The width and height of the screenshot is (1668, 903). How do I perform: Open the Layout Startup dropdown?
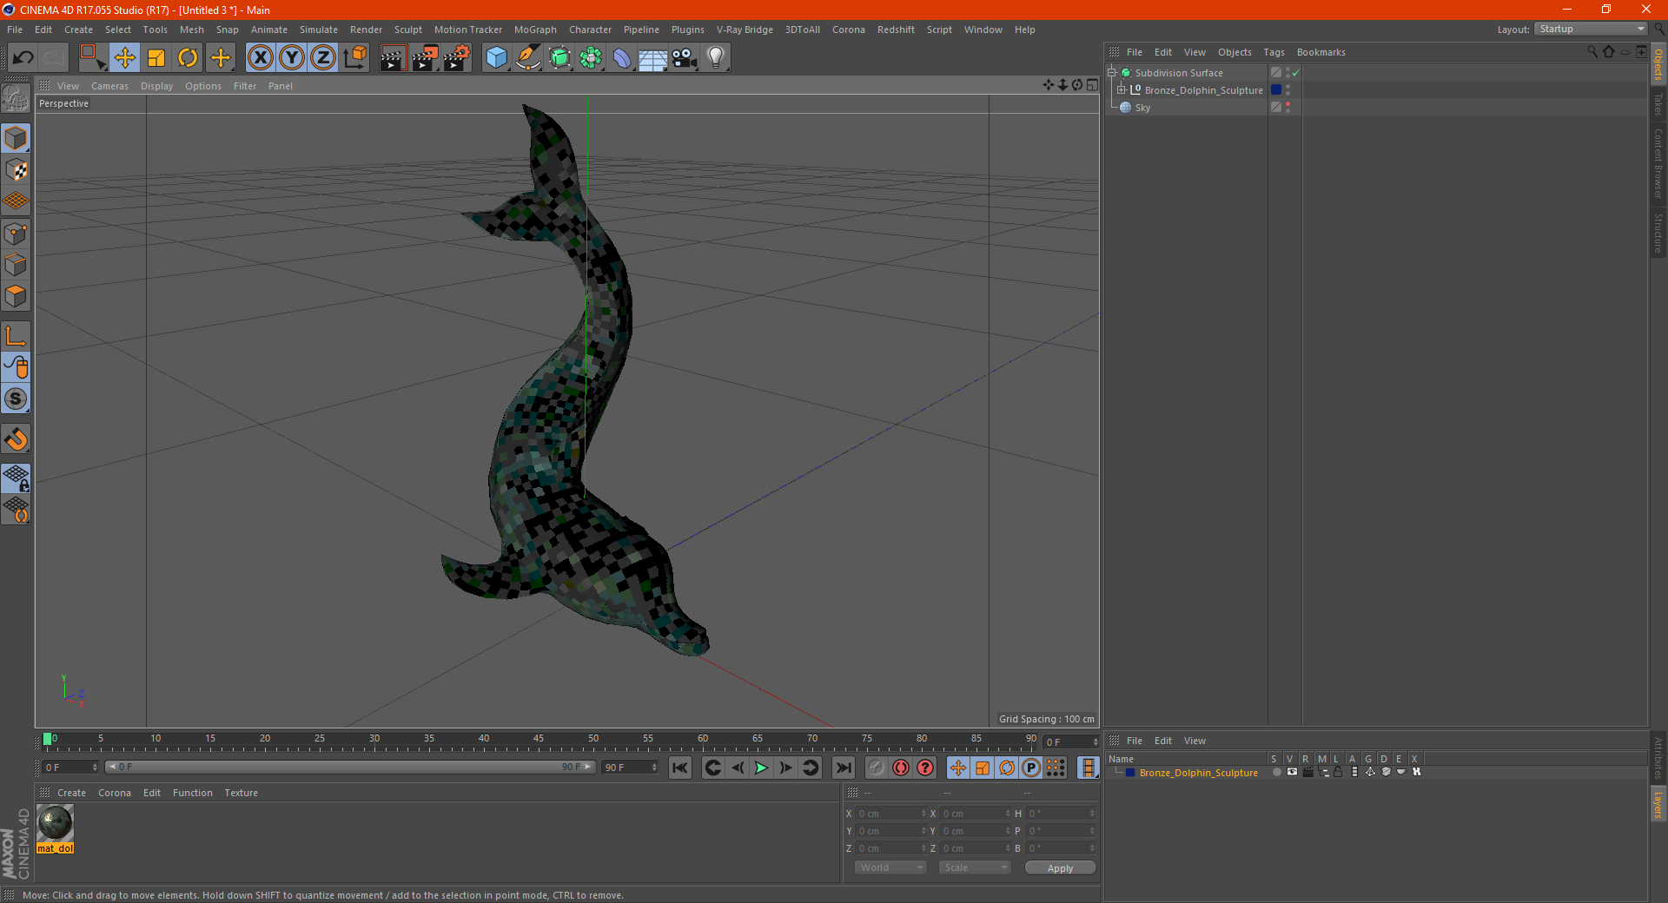(x=1592, y=30)
